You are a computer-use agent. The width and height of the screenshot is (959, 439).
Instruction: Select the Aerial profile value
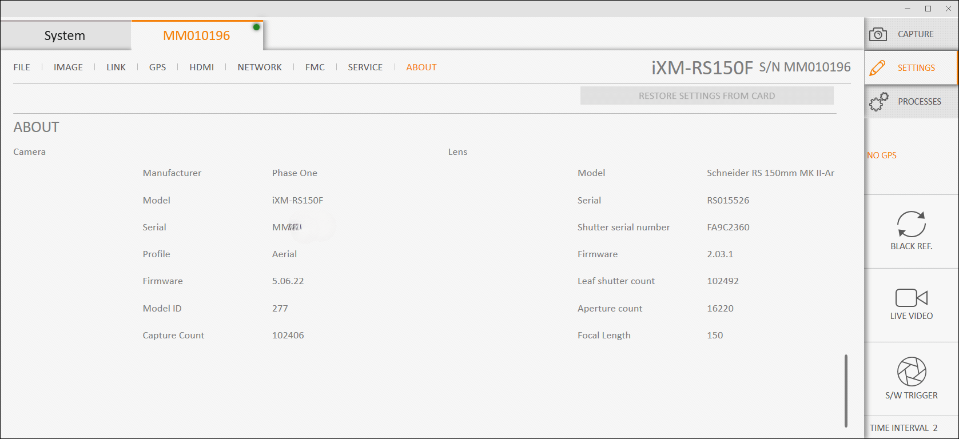click(x=284, y=254)
